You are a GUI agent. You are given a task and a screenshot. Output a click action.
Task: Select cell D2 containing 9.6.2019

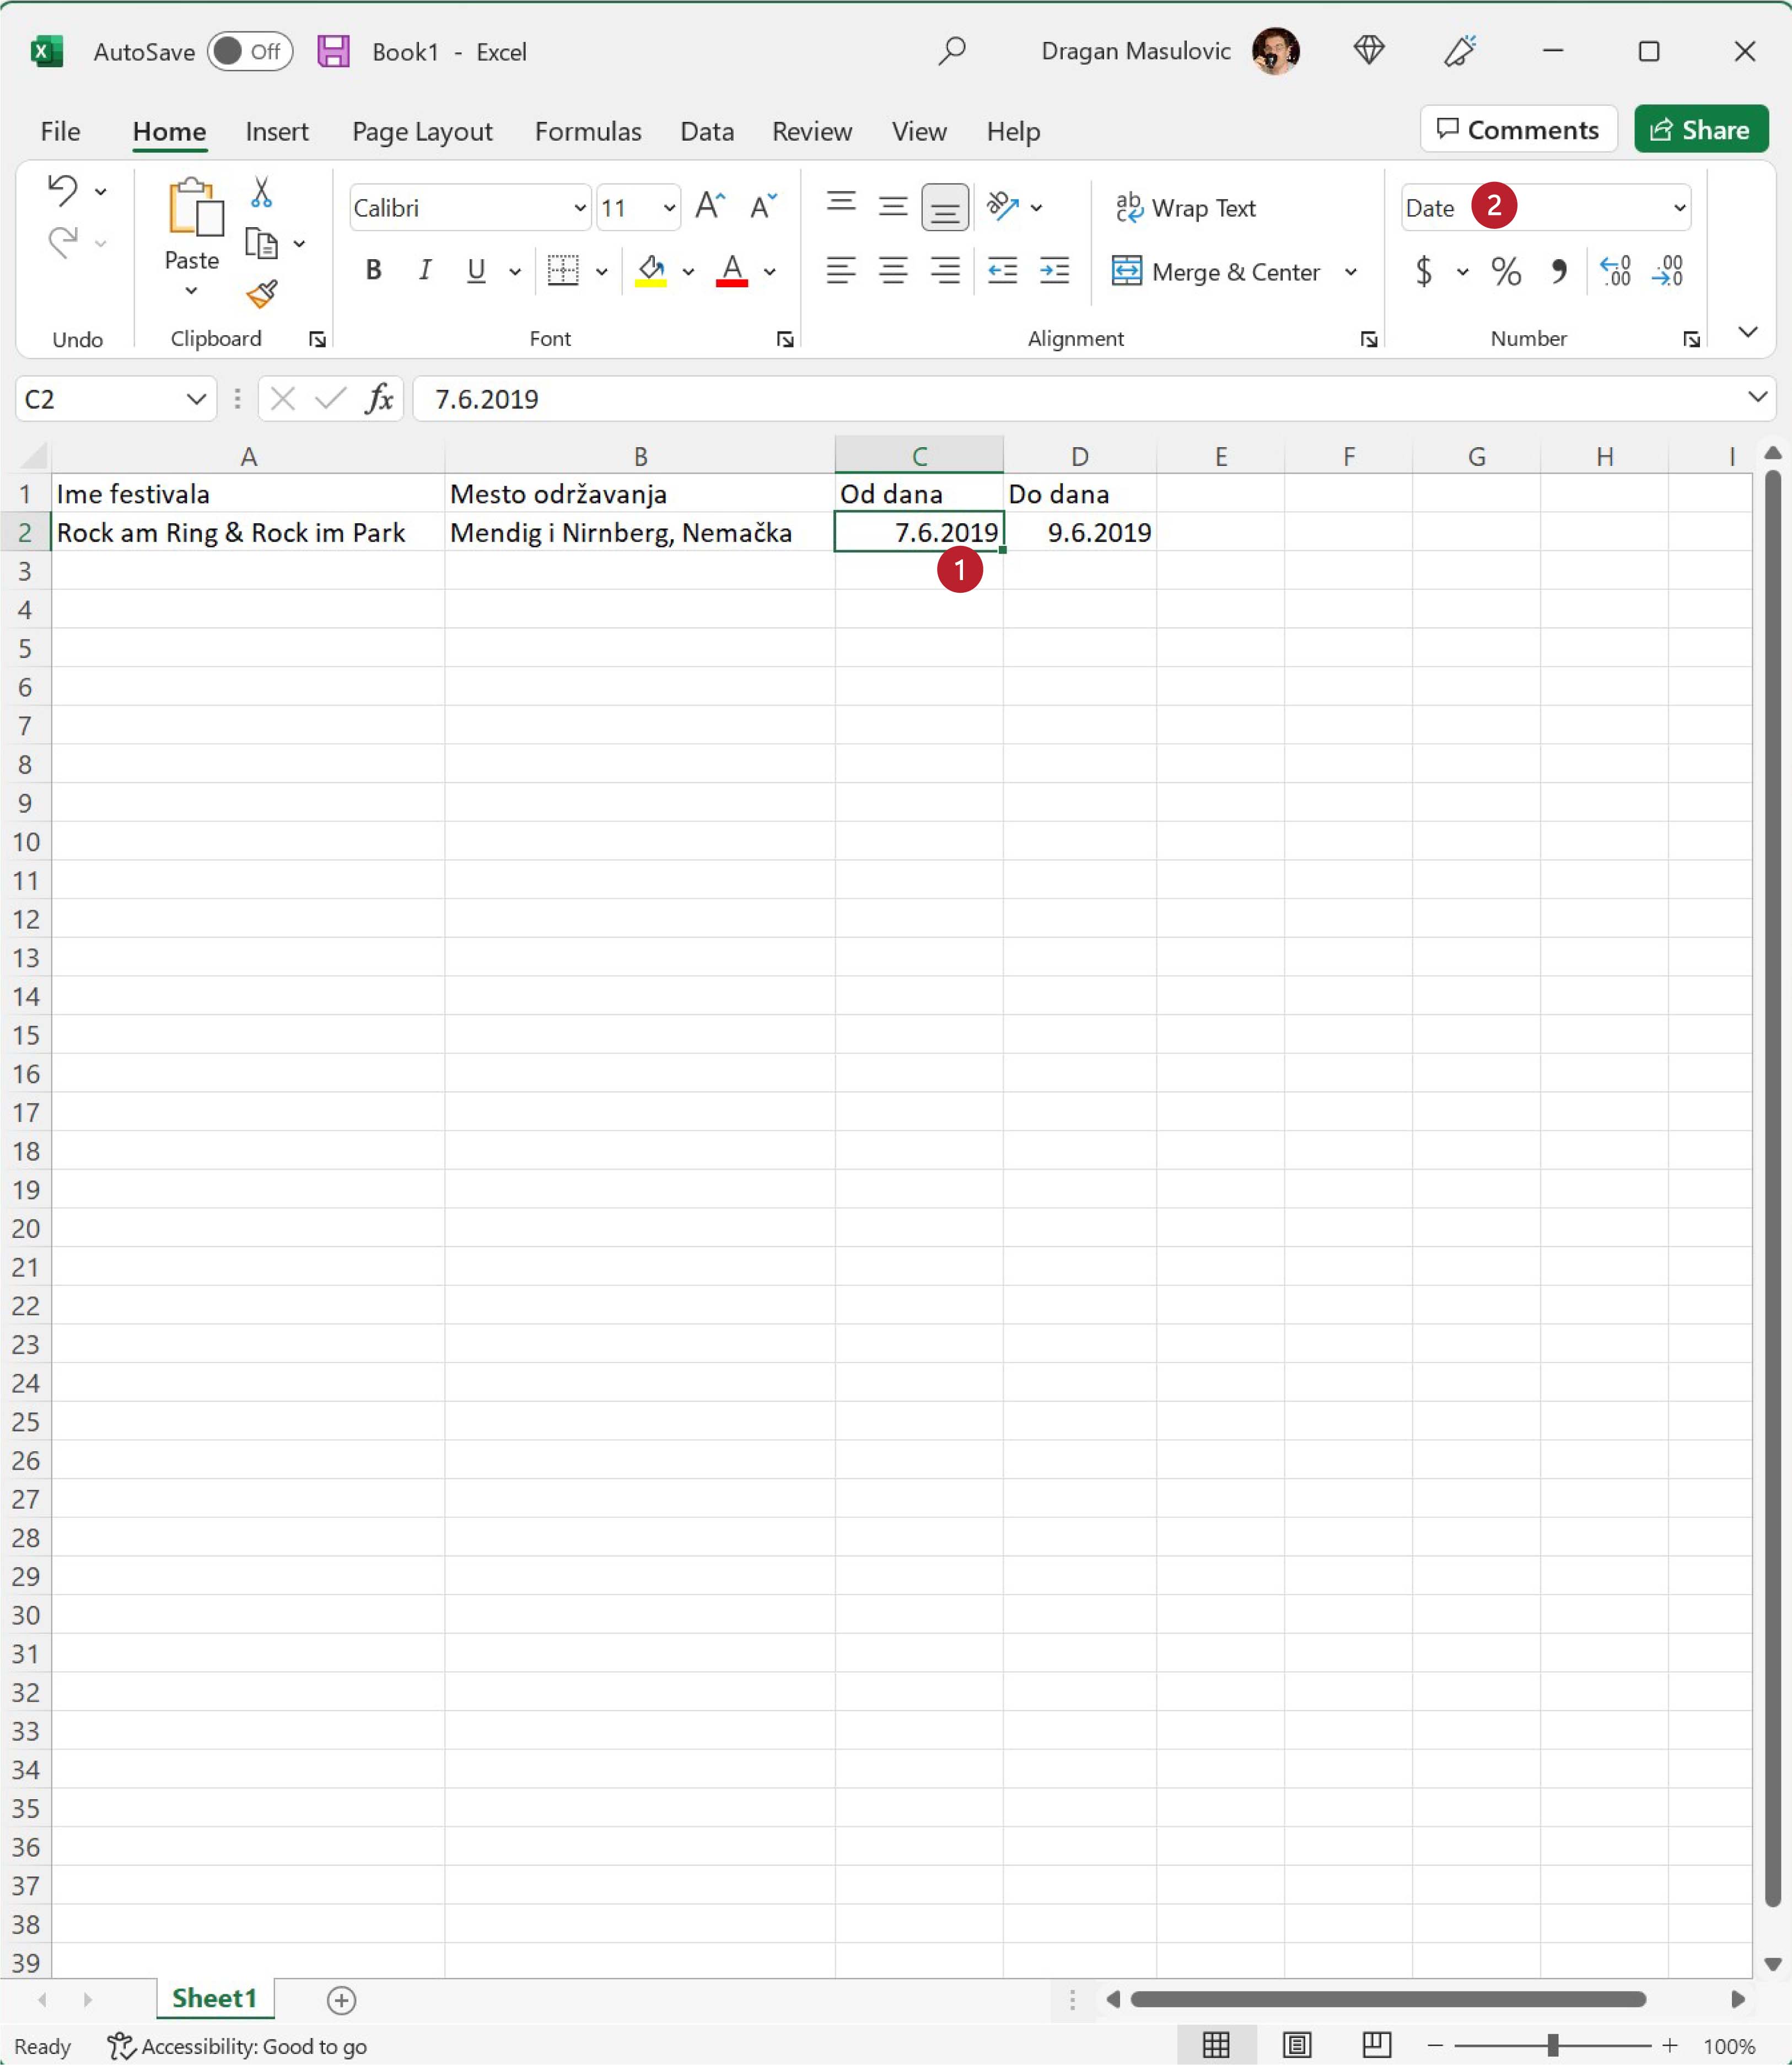1079,532
